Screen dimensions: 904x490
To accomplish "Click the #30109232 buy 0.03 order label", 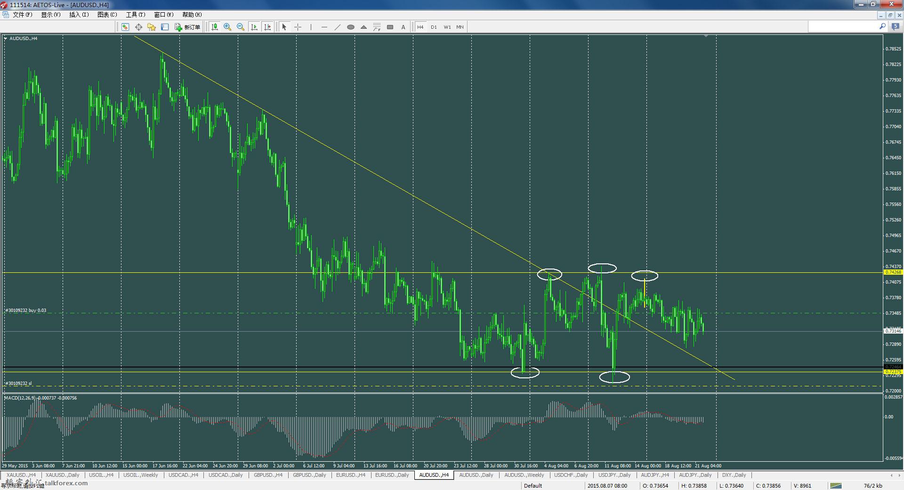I will 25,310.
